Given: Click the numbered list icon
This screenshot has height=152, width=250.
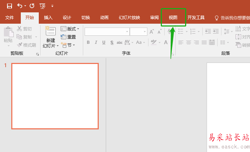Looking at the screenshot, I should pyautogui.click(x=193, y=31).
